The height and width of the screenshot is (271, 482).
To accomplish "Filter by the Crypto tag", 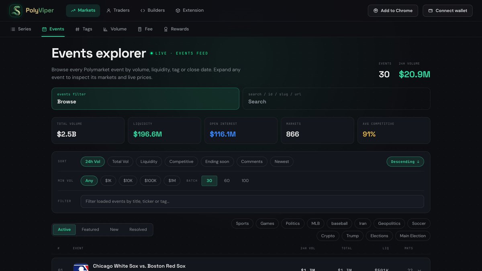I will (328, 236).
